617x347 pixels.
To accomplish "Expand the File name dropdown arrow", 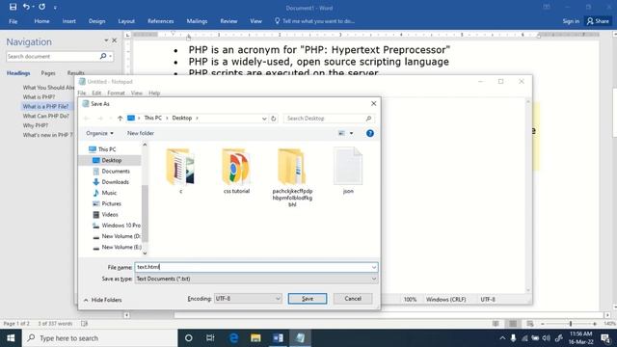I will point(374,267).
